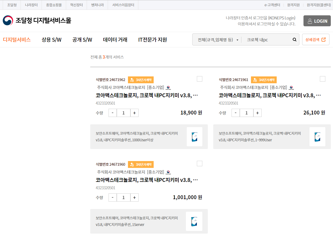Click the 식별번호 24671960 label
The width and height of the screenshot is (333, 235).
tap(110, 165)
